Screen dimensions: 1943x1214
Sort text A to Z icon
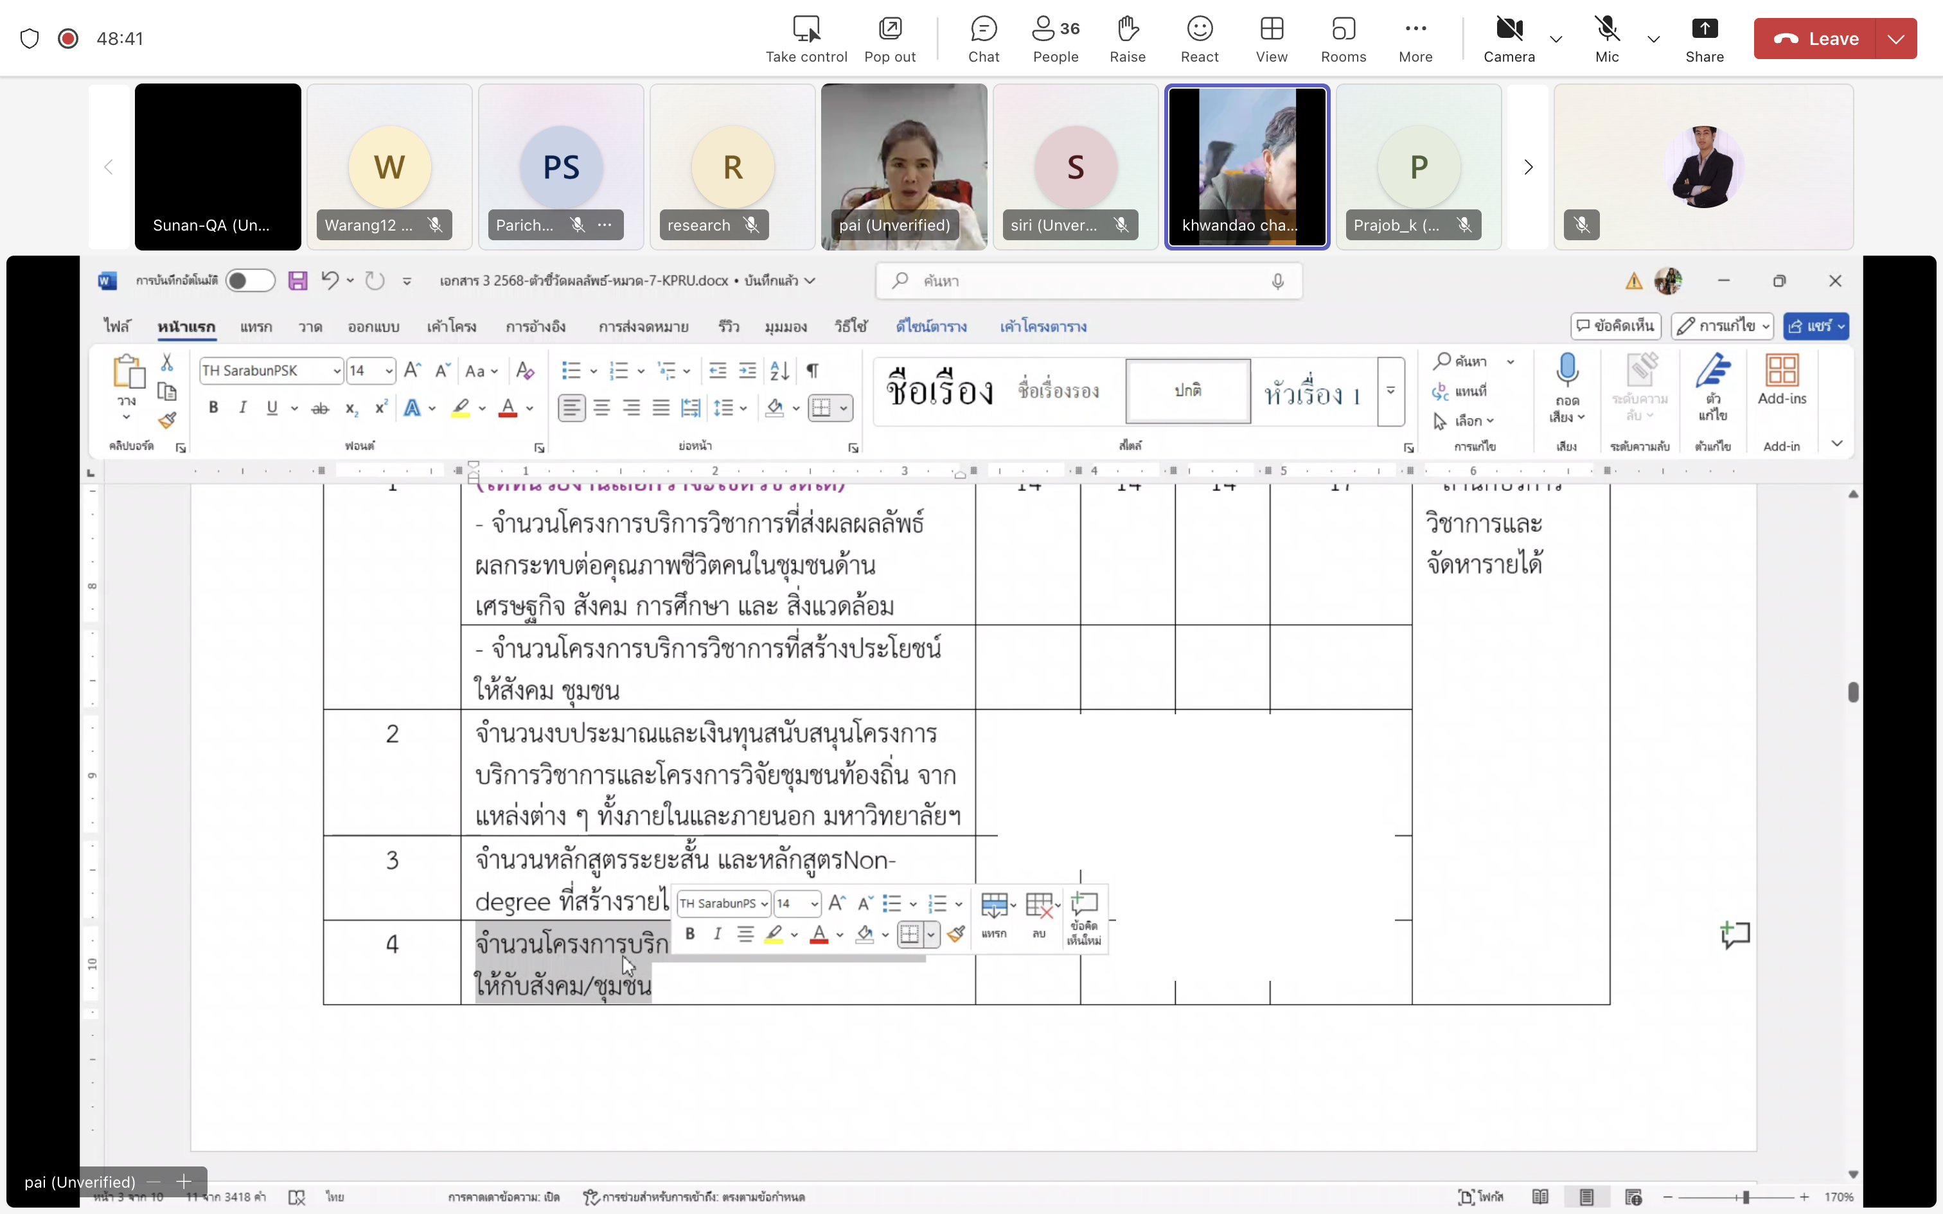(x=779, y=370)
